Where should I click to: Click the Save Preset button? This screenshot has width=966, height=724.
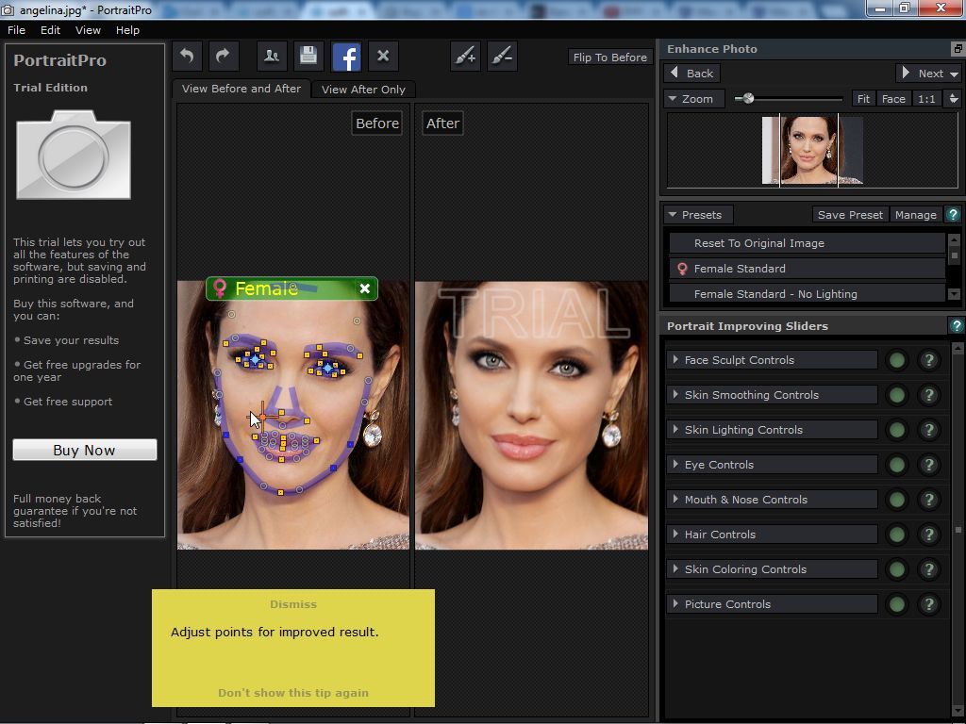pos(850,215)
